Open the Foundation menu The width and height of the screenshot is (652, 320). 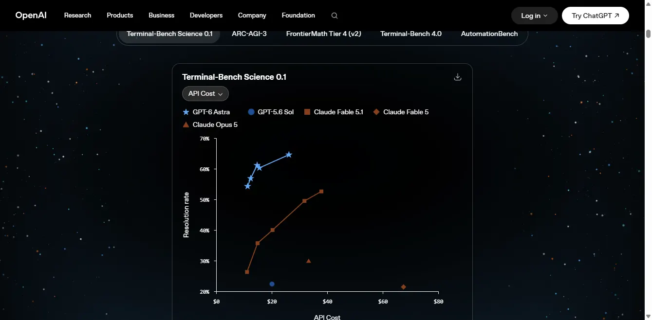coord(298,16)
